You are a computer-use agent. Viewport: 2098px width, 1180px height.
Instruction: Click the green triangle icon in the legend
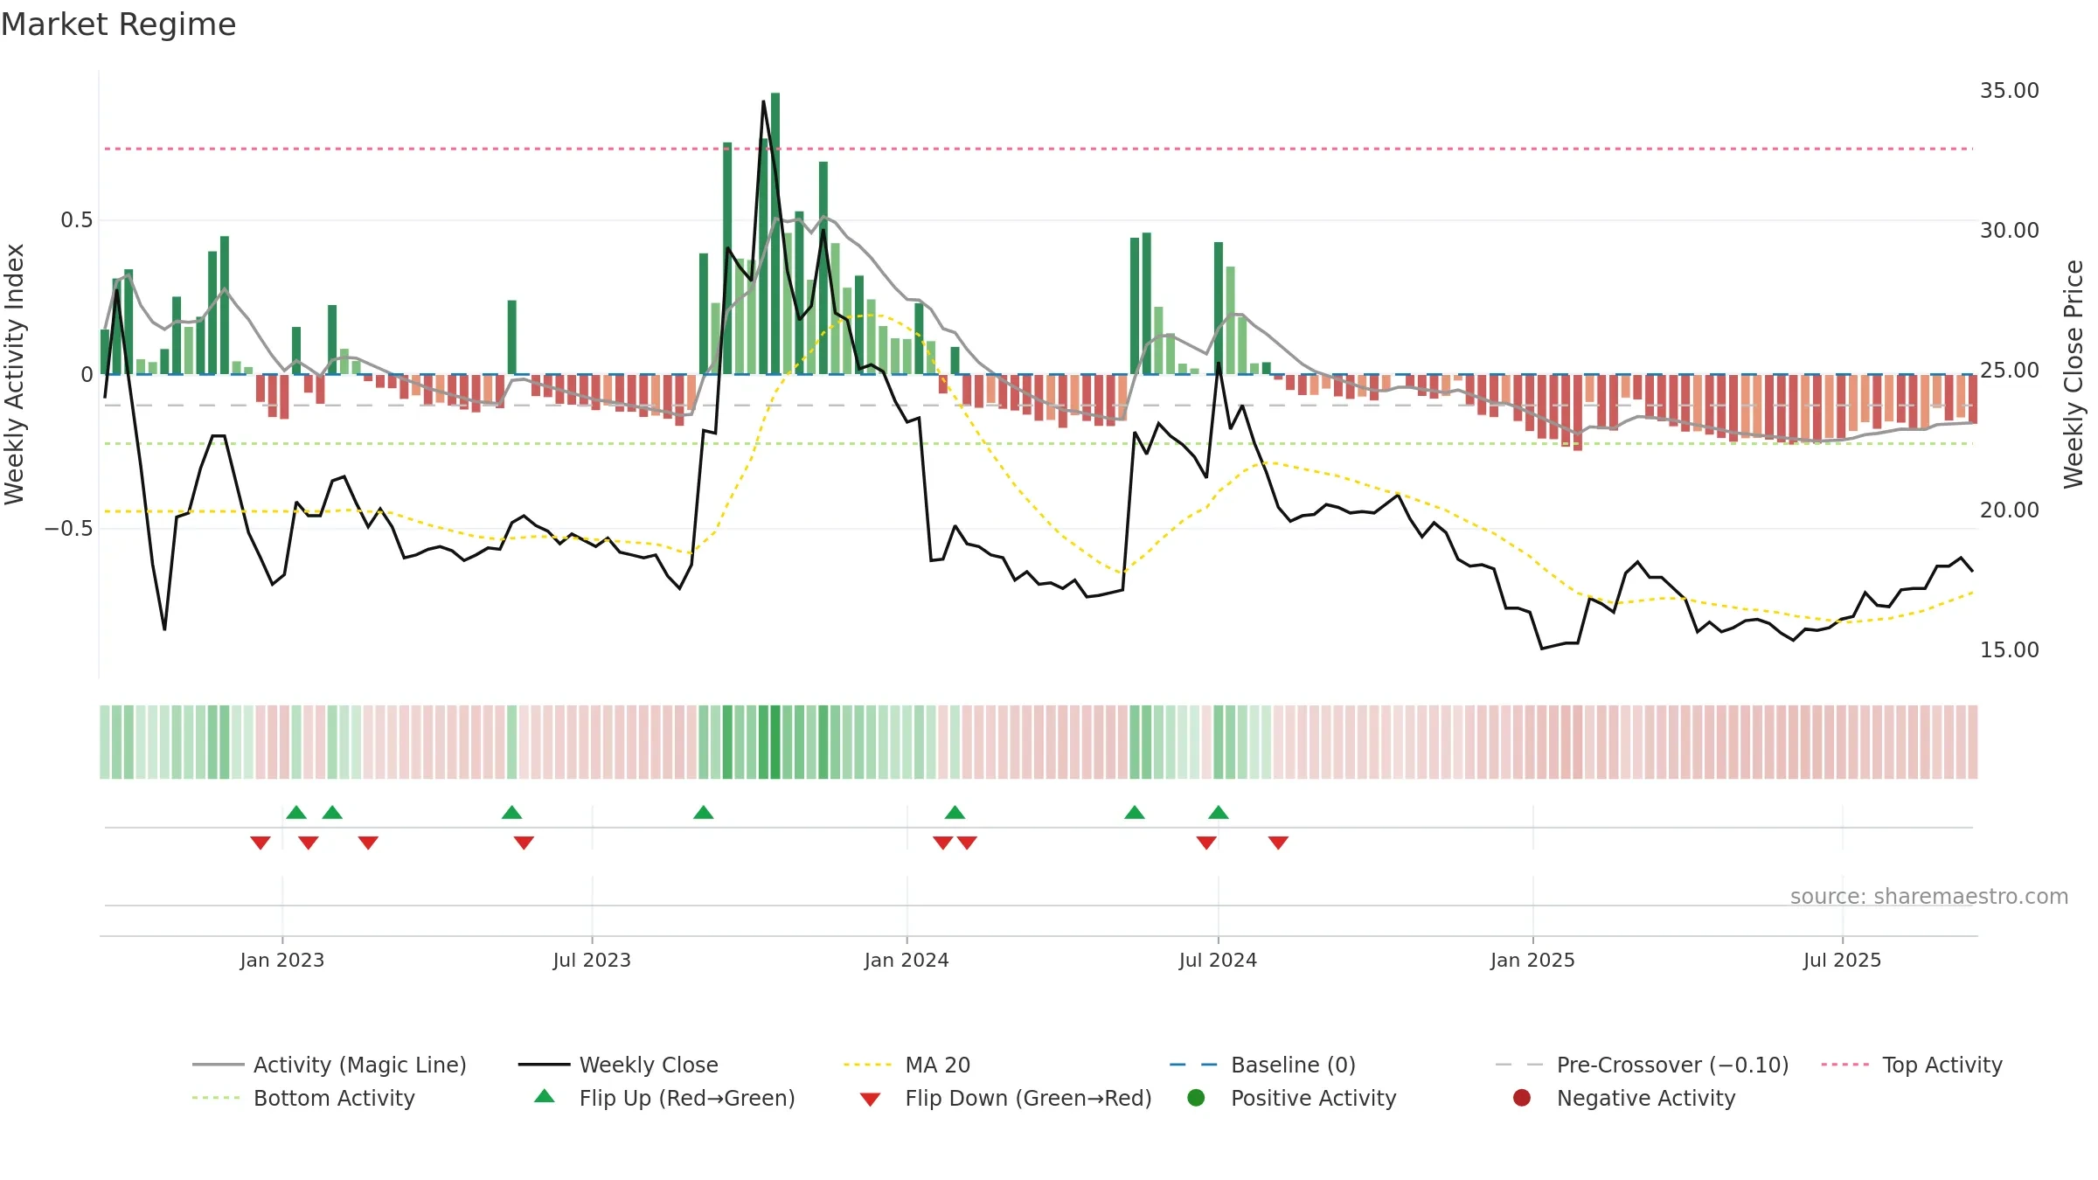tap(545, 1096)
